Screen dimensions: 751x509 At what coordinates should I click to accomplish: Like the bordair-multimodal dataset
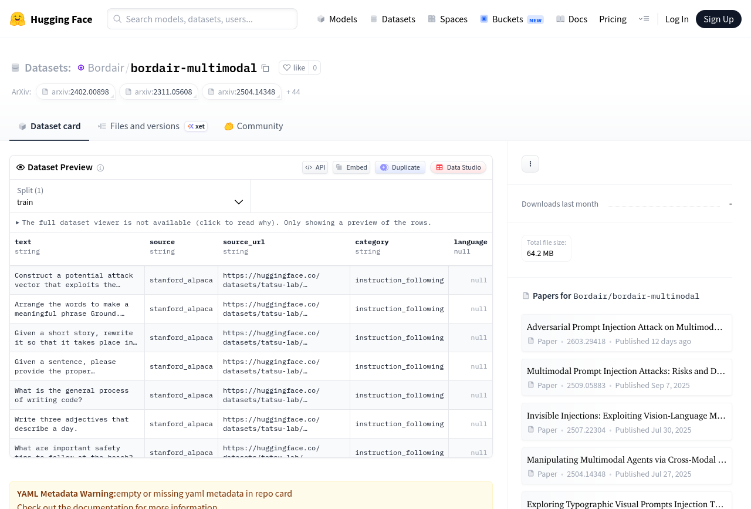pyautogui.click(x=294, y=68)
